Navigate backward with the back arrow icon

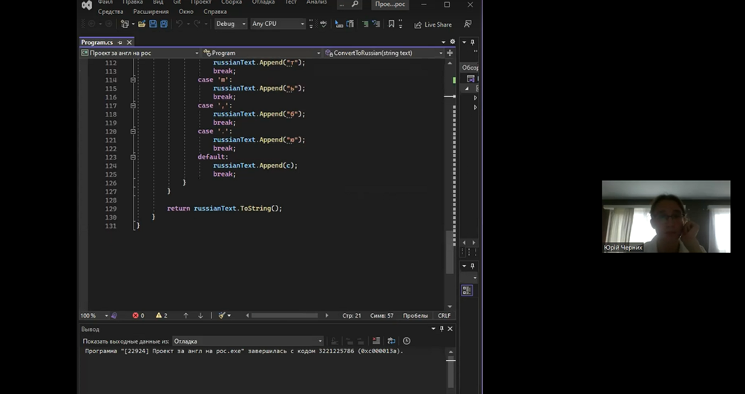92,24
